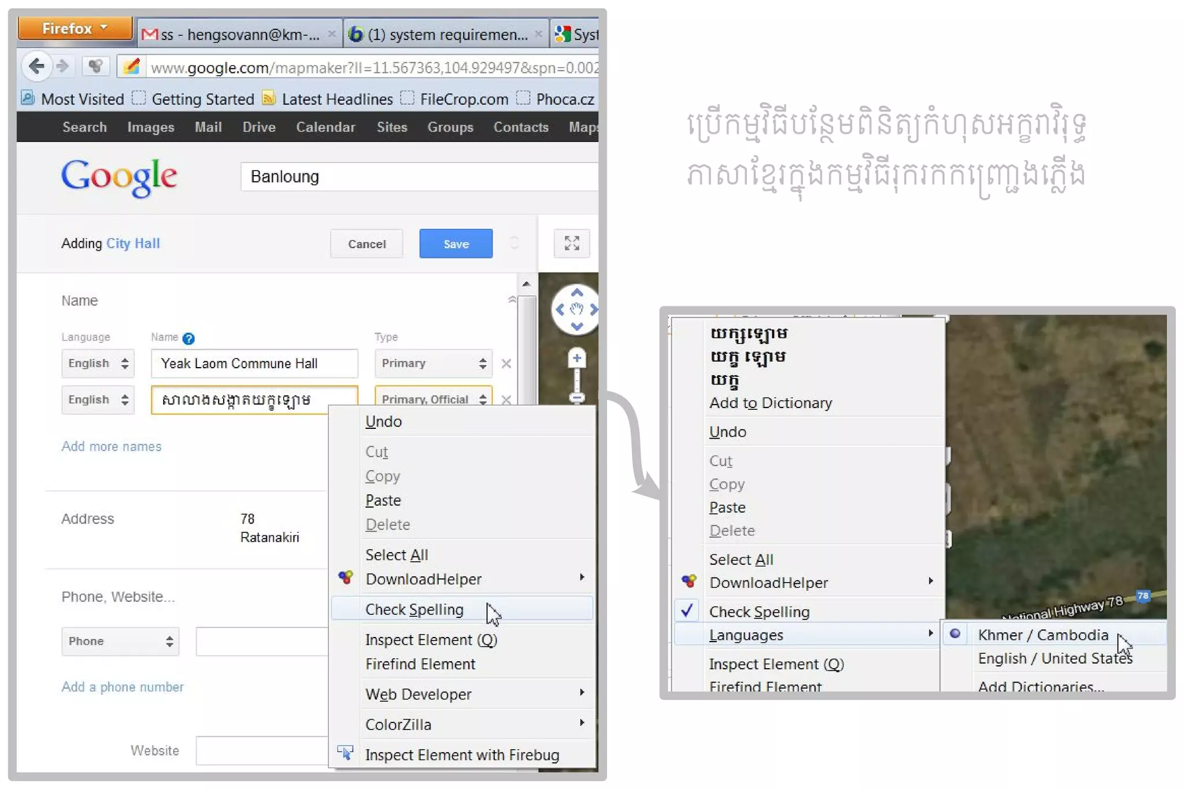Click DownloadHelper icon in right context menu

689,581
